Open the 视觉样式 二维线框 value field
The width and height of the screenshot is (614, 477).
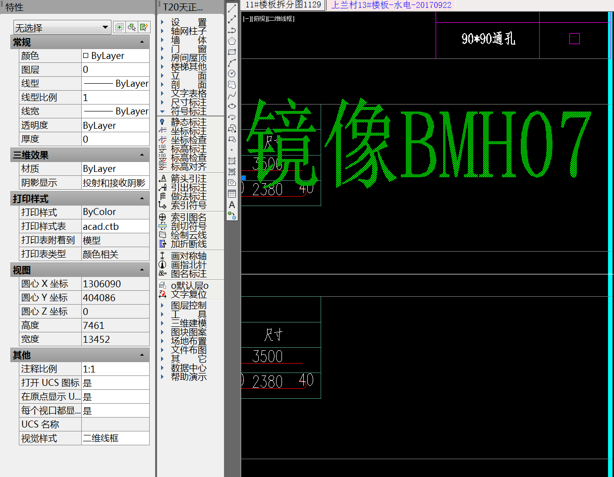coord(115,438)
